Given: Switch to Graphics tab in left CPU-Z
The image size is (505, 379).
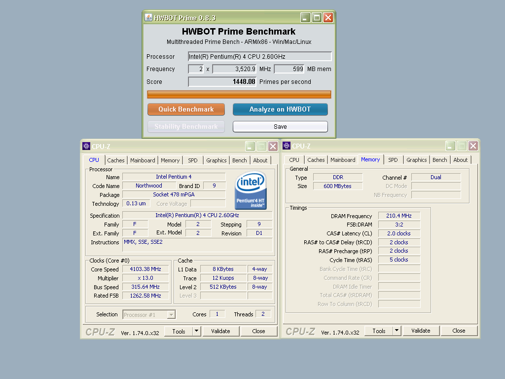Looking at the screenshot, I should pos(216,160).
